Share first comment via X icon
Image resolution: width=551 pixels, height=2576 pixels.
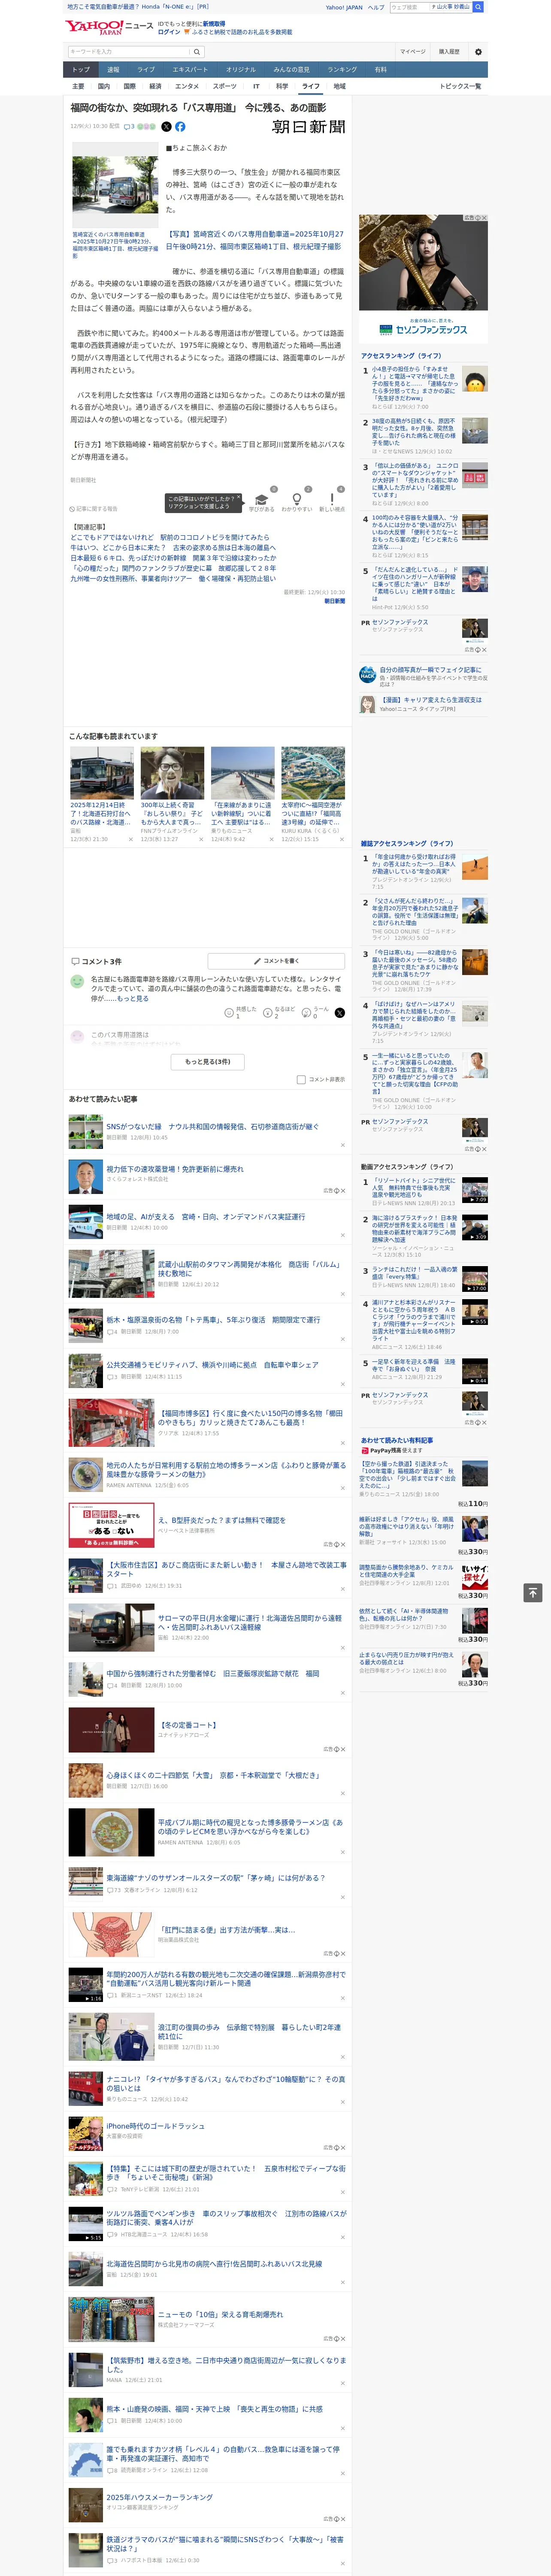[x=340, y=1012]
